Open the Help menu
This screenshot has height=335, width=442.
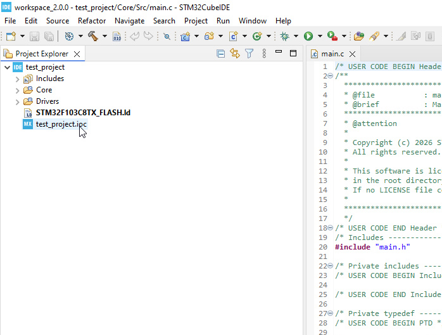[283, 21]
